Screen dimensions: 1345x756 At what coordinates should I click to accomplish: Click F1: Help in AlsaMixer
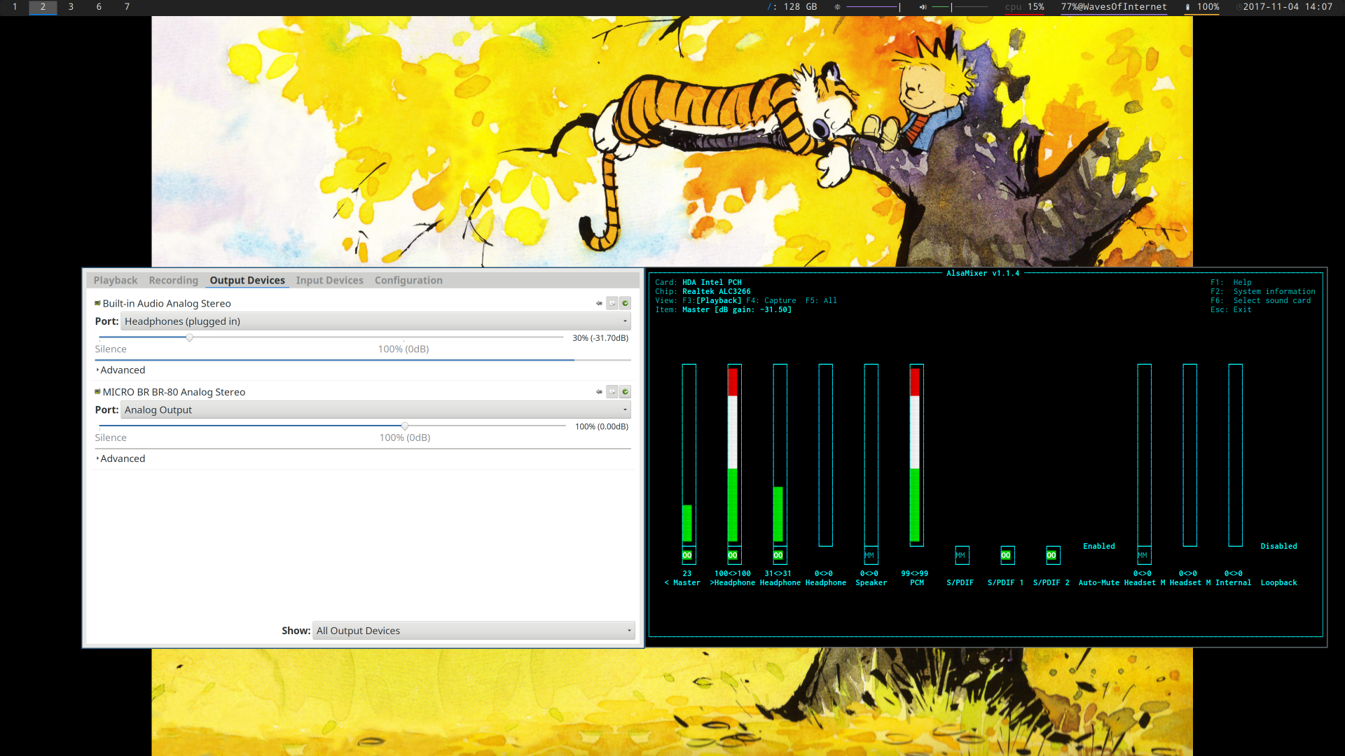pos(1231,283)
